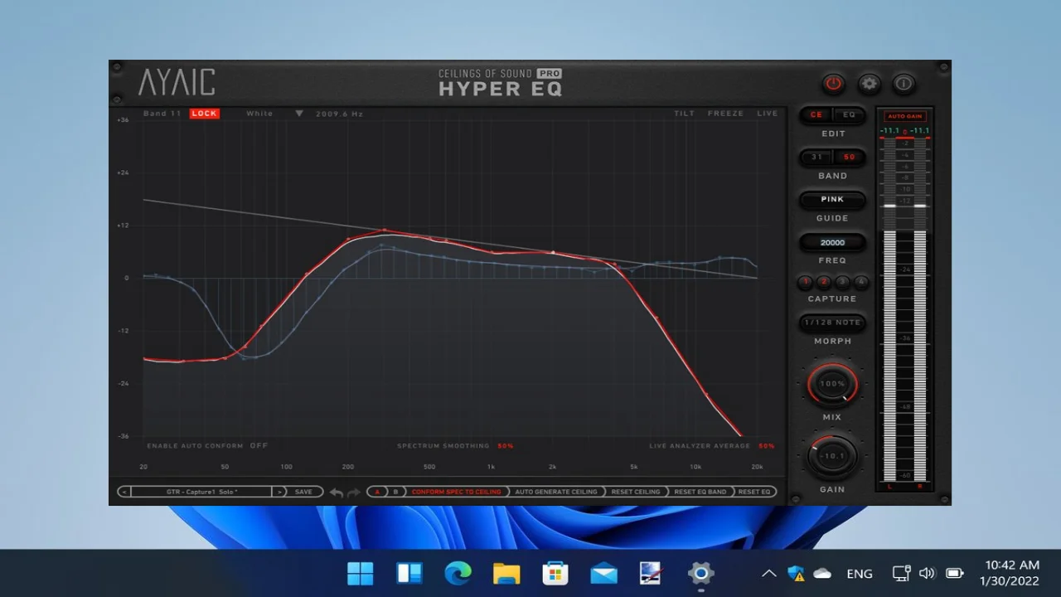Select 31 band mode

816,158
